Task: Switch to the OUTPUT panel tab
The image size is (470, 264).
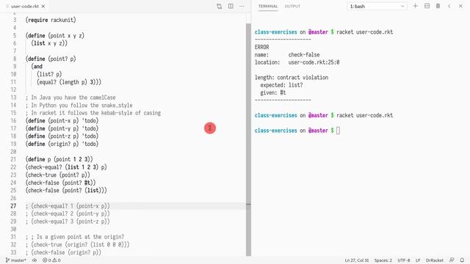Action: tap(292, 7)
